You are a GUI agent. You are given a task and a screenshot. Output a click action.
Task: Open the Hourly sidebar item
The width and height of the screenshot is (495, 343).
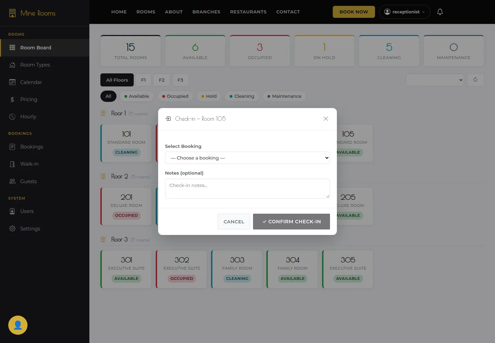click(x=45, y=117)
